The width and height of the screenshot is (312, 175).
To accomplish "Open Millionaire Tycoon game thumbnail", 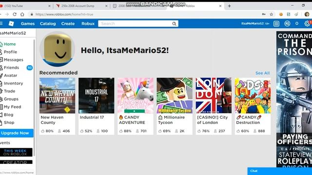I will click(175, 95).
